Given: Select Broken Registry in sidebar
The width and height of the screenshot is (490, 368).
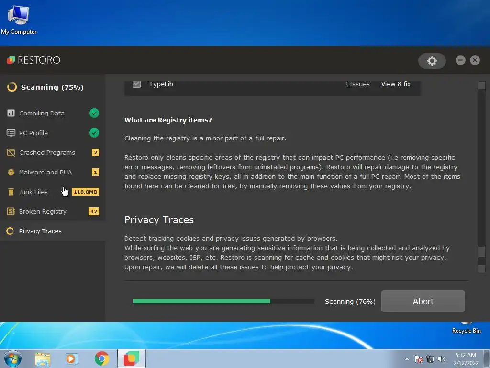Looking at the screenshot, I should pyautogui.click(x=53, y=211).
